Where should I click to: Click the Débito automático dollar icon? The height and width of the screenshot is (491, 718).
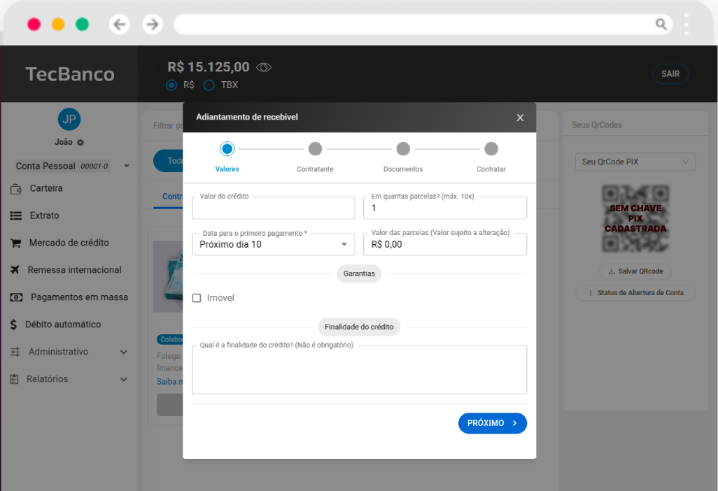pos(14,325)
